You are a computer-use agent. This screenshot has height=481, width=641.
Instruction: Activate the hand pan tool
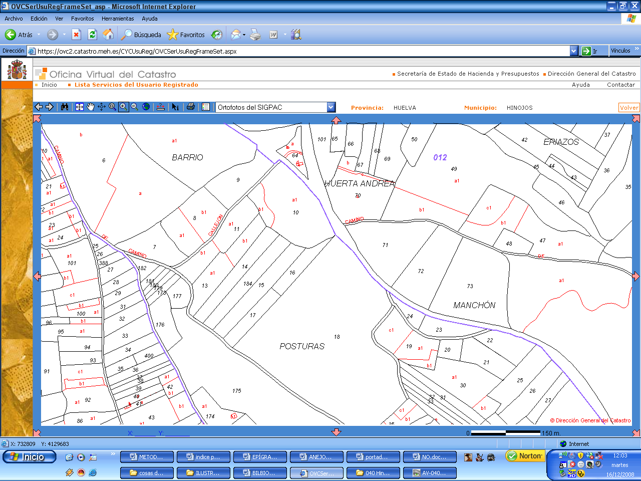pos(91,107)
